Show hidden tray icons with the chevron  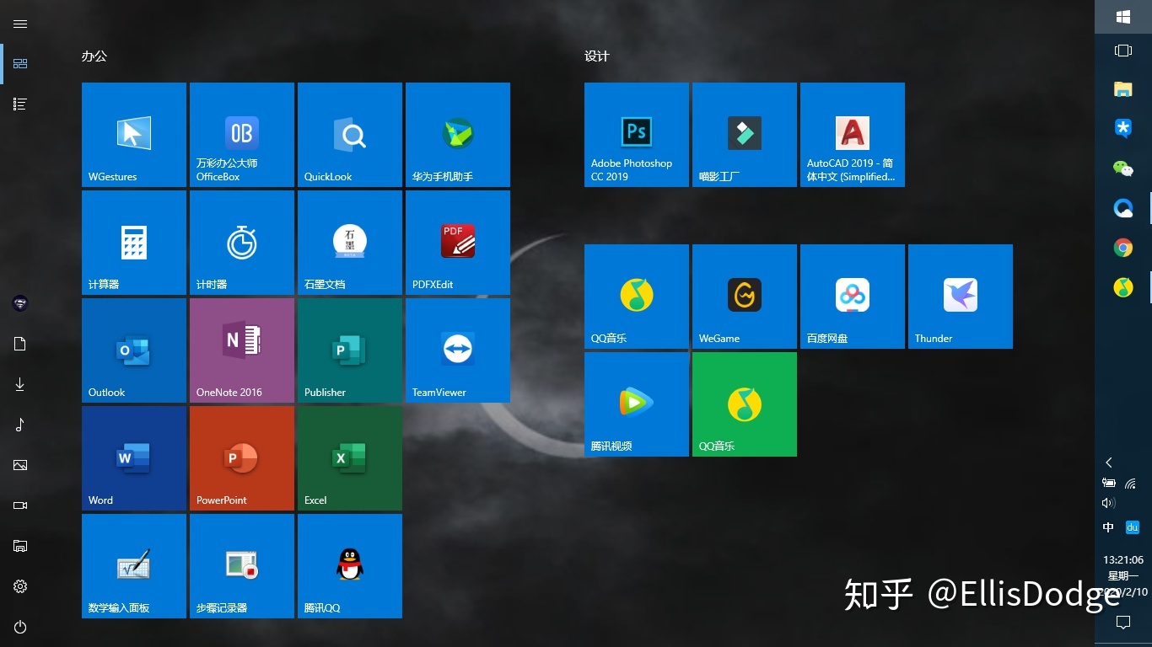pos(1108,463)
